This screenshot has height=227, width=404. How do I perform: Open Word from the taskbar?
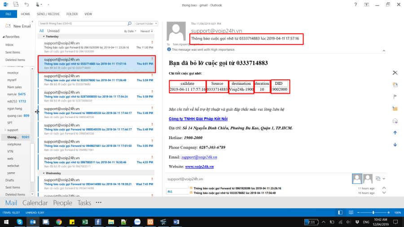176,222
